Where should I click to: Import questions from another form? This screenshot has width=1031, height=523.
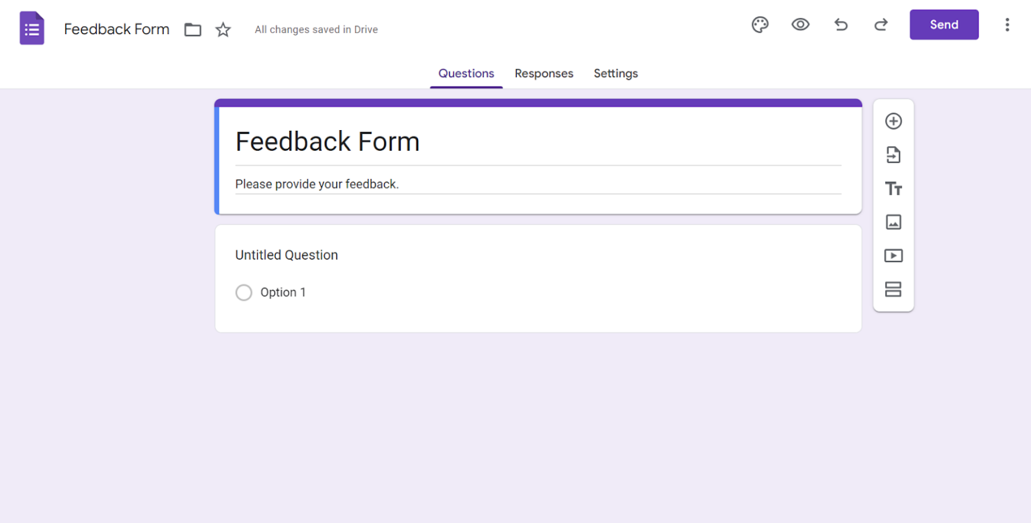point(893,154)
